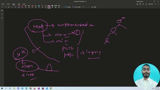
Task: Open the View tab
Action: coord(19,4)
